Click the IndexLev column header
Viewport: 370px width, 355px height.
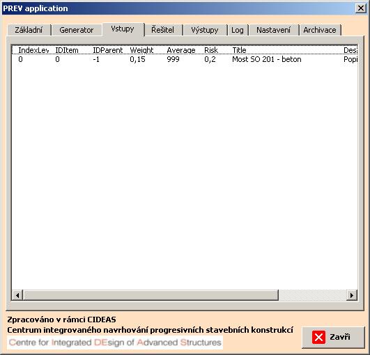point(33,50)
